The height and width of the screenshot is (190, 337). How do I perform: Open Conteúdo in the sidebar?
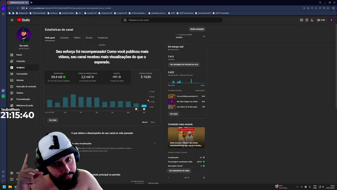click(24, 61)
